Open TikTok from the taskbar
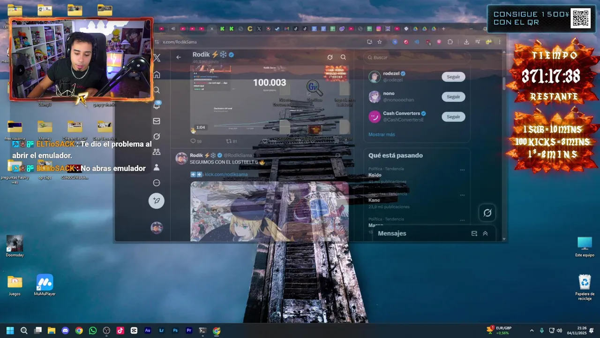 pos(120,330)
